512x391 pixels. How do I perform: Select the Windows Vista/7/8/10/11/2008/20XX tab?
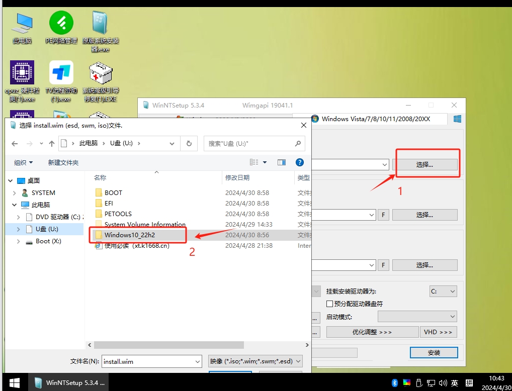370,119
